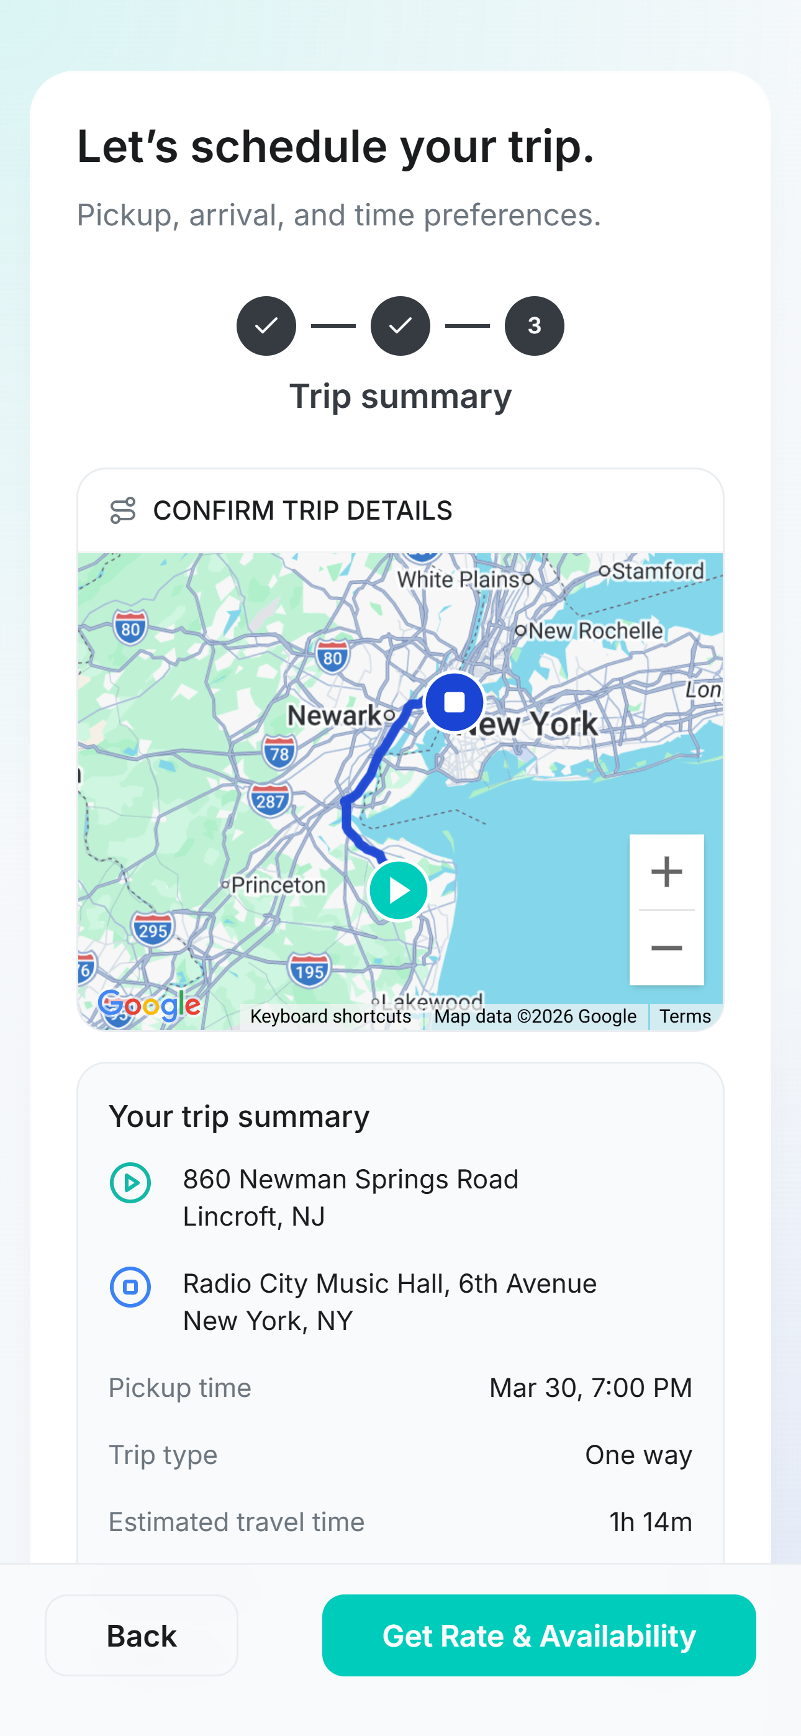Click the second completed step checkmark
This screenshot has width=801, height=1736.
[400, 325]
